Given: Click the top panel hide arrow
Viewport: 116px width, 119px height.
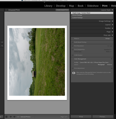Looking at the screenshot, I should (x=44, y=2).
